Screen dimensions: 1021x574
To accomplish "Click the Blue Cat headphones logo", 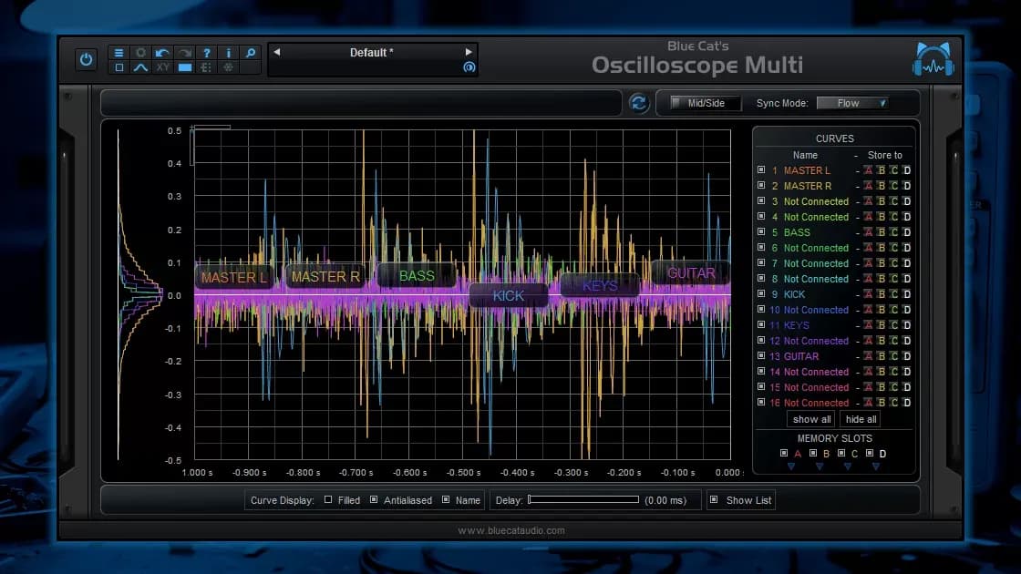I will tap(933, 60).
